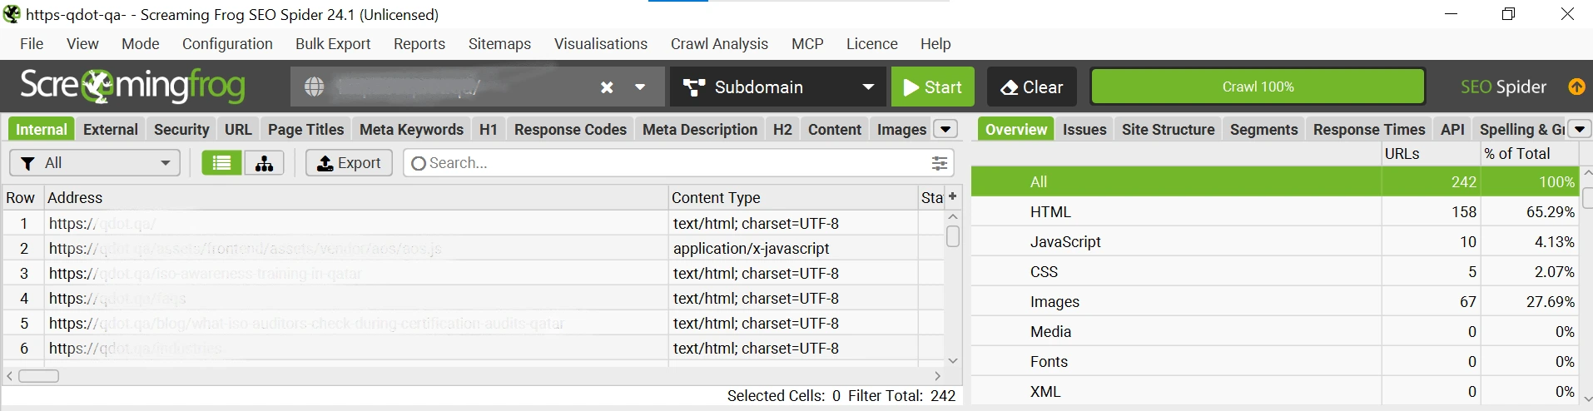Viewport: 1593px width, 411px height.
Task: Open the View menu
Action: coord(82,44)
